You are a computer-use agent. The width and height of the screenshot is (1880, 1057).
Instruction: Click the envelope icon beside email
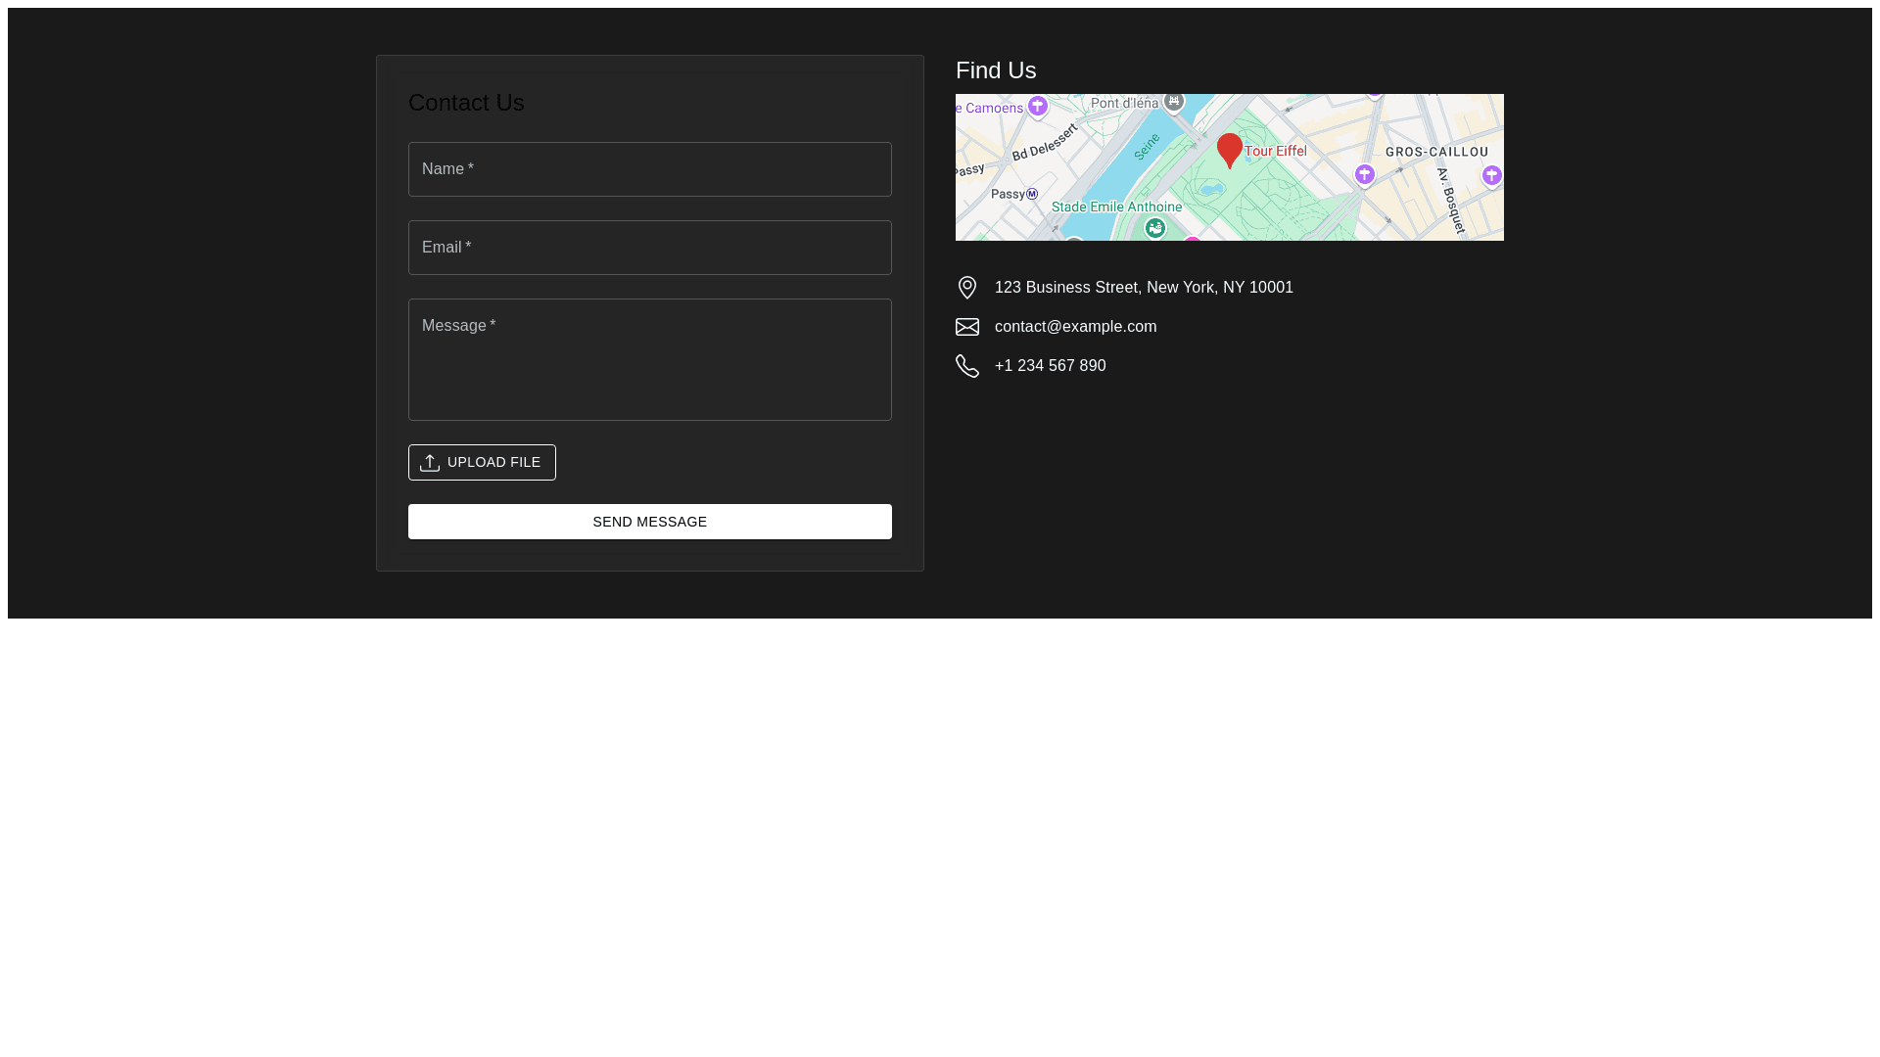coord(966,327)
